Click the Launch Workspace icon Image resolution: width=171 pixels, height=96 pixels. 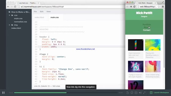coord(151,93)
